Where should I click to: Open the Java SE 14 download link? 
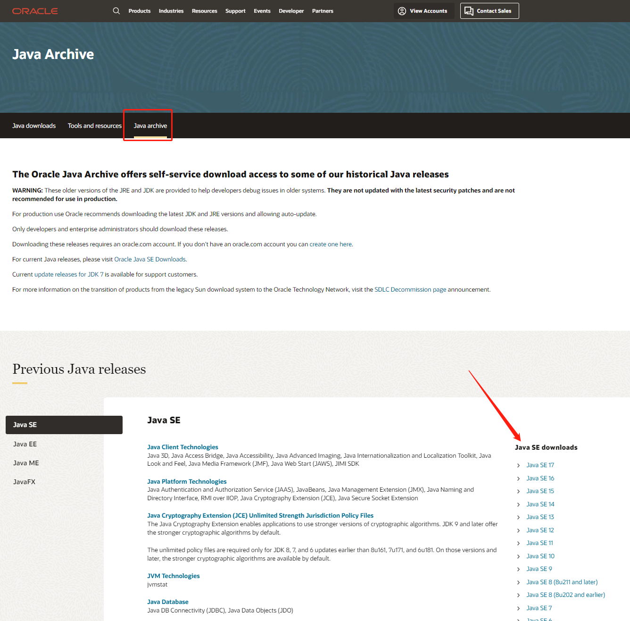click(540, 504)
